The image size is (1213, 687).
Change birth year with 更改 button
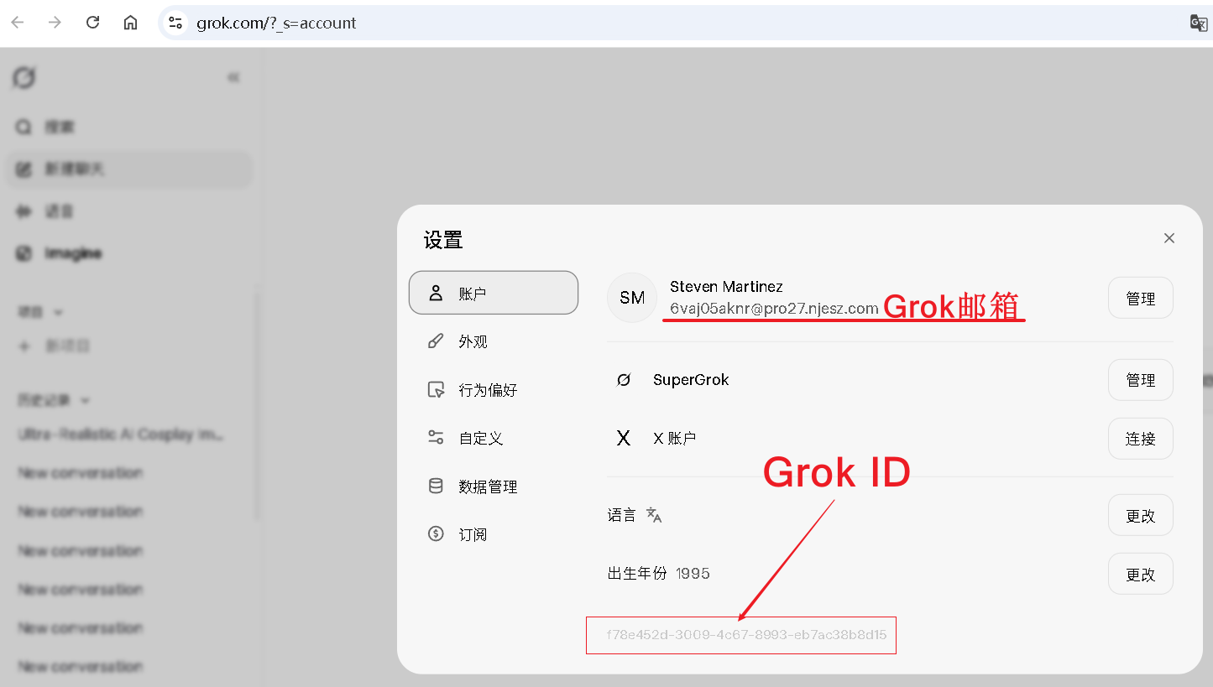click(x=1140, y=575)
